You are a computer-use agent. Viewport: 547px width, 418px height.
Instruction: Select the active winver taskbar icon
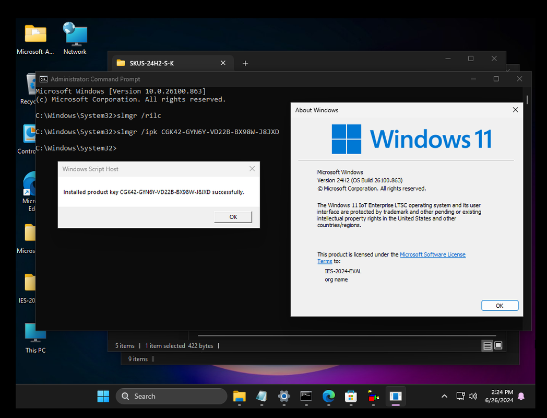click(396, 396)
